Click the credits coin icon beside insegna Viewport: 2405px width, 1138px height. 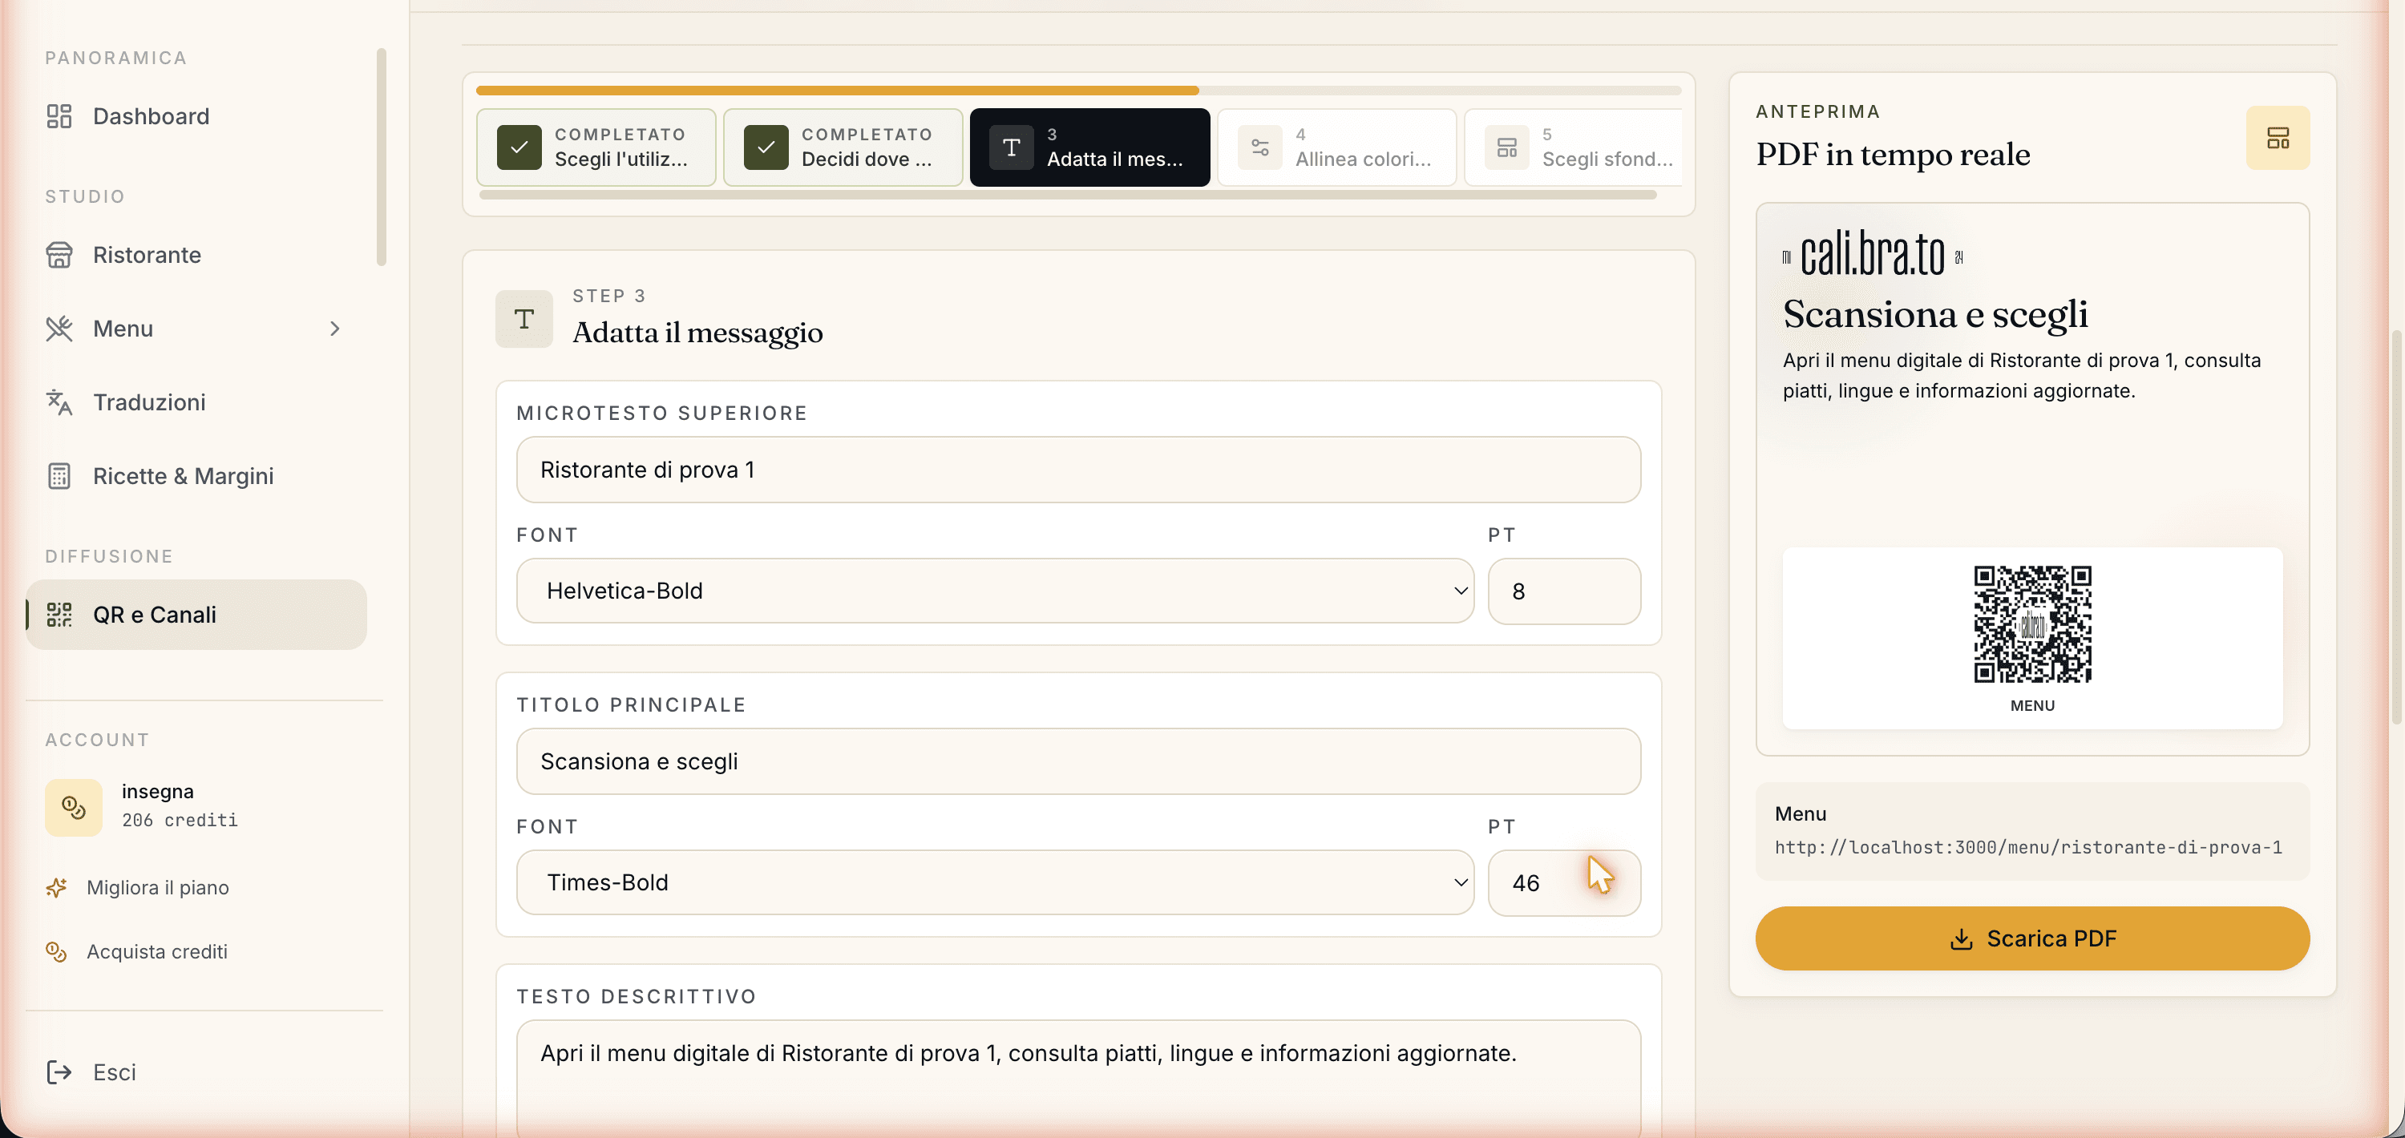pos(74,806)
